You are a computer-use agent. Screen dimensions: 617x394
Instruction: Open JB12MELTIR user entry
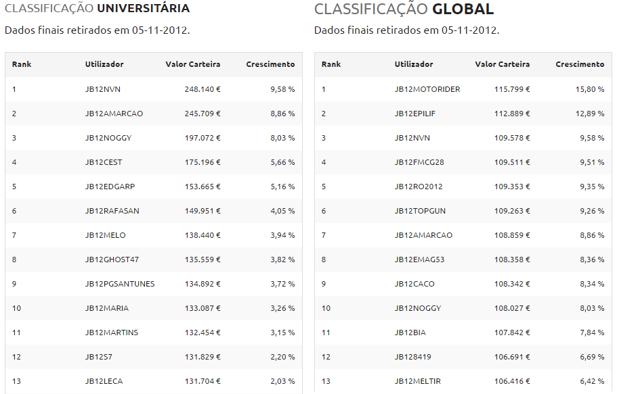tap(417, 381)
